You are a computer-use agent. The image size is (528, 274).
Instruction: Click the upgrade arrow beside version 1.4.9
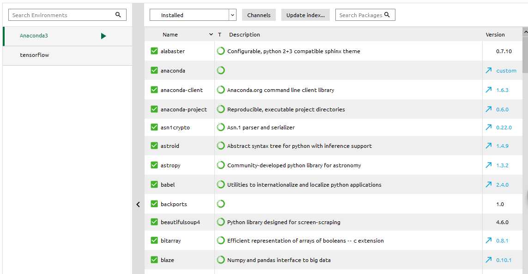click(489, 146)
